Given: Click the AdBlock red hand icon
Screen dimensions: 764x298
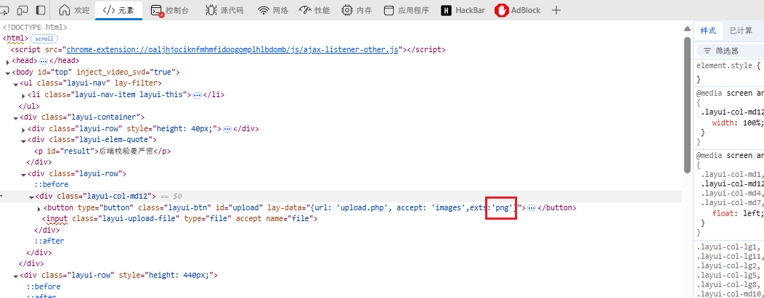Looking at the screenshot, I should [x=501, y=10].
